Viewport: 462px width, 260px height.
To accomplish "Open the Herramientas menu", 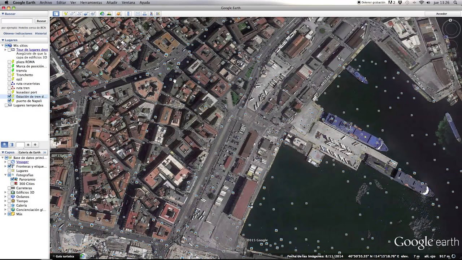I will [91, 3].
